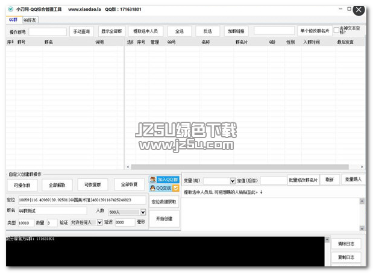Open the 验证 允许任何人 dropdown
Image resolution: width=373 pixels, height=273 pixels.
pos(99,222)
